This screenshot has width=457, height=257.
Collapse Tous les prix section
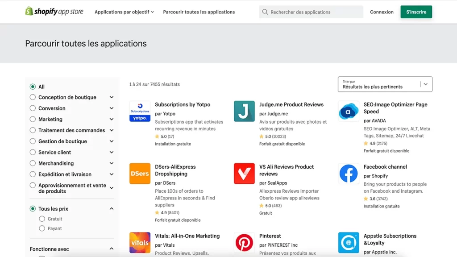pyautogui.click(x=111, y=209)
